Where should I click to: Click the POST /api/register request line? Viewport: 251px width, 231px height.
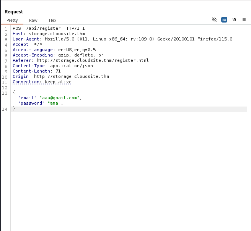tap(49, 28)
